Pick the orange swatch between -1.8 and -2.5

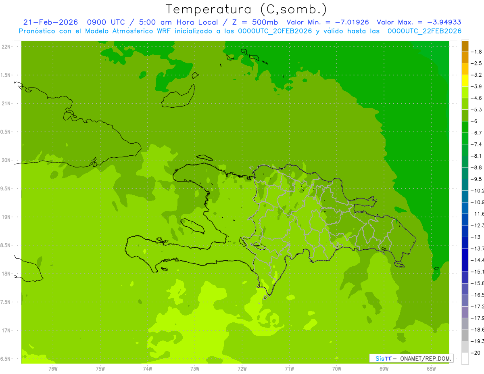coord(465,58)
